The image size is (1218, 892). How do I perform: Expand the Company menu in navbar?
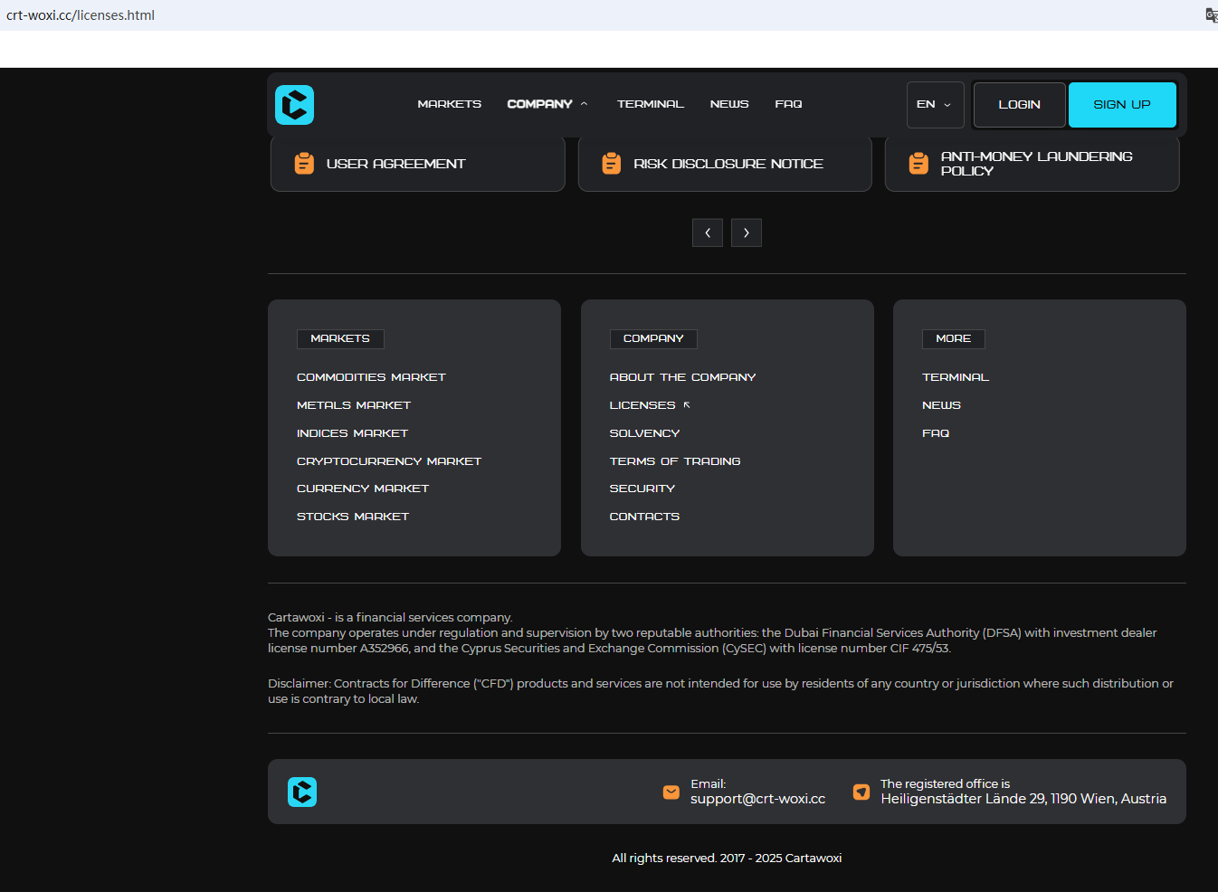(x=547, y=104)
